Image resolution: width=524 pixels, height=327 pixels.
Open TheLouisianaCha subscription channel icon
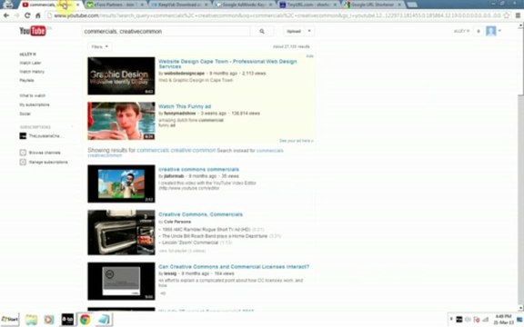pyautogui.click(x=23, y=136)
